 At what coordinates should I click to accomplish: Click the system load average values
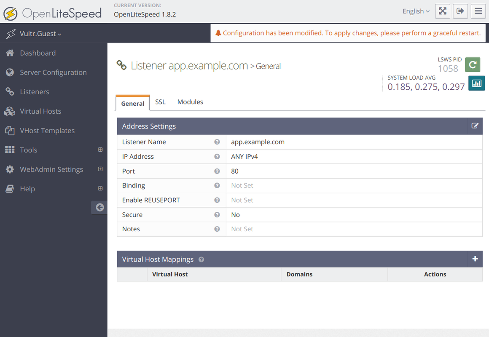tap(426, 87)
